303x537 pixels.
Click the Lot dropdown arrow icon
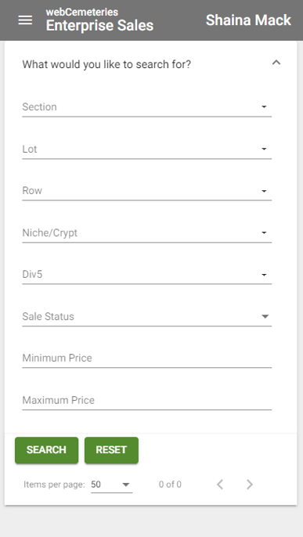pyautogui.click(x=264, y=149)
